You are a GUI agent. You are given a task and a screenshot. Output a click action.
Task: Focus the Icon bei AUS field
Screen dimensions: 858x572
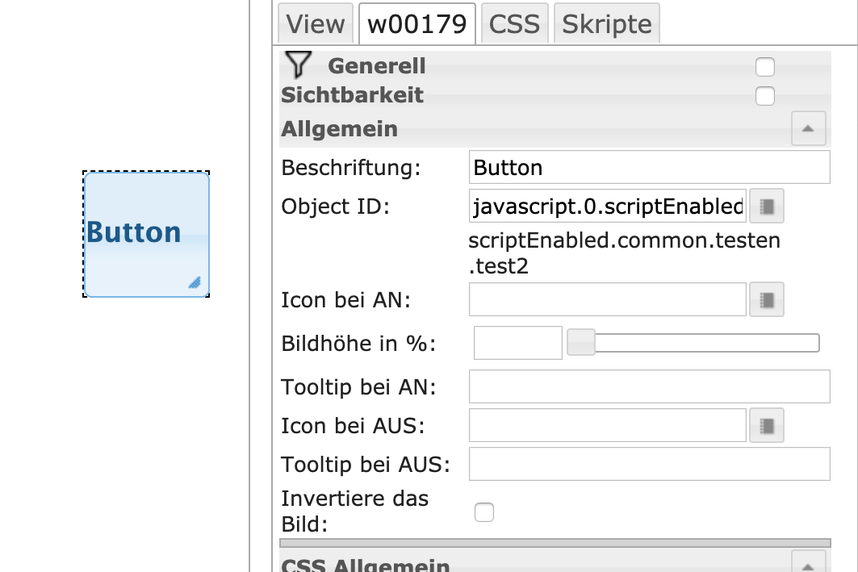coord(608,425)
